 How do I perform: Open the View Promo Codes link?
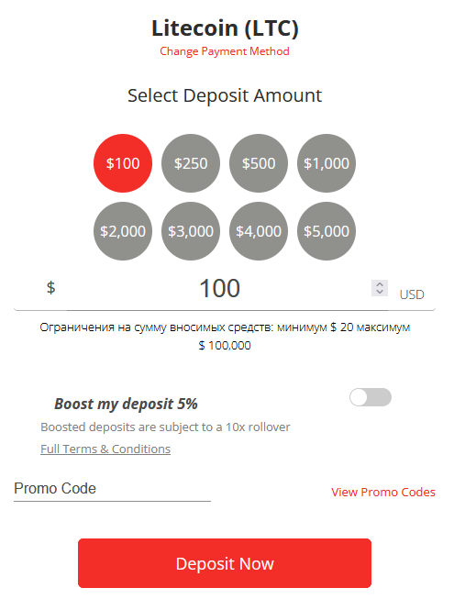pyautogui.click(x=383, y=492)
